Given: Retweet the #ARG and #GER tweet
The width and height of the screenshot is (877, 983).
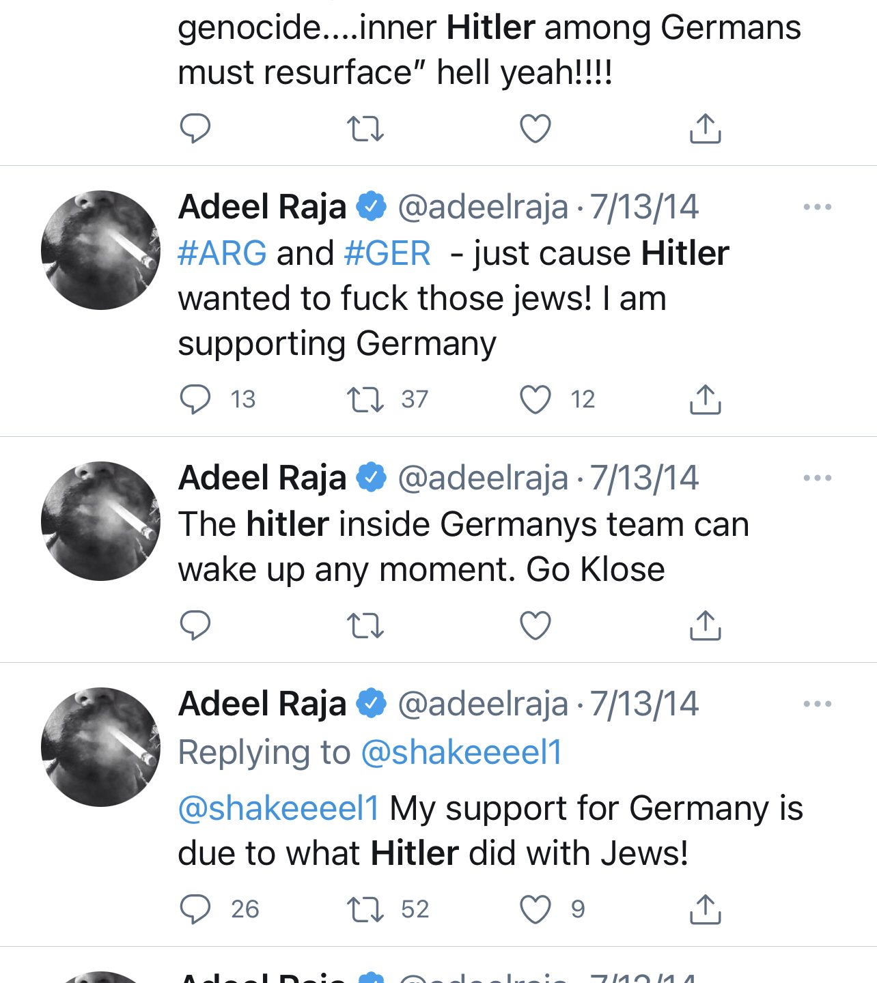Looking at the screenshot, I should click(365, 399).
